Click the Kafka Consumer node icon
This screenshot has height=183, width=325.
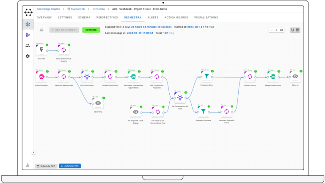(42, 76)
